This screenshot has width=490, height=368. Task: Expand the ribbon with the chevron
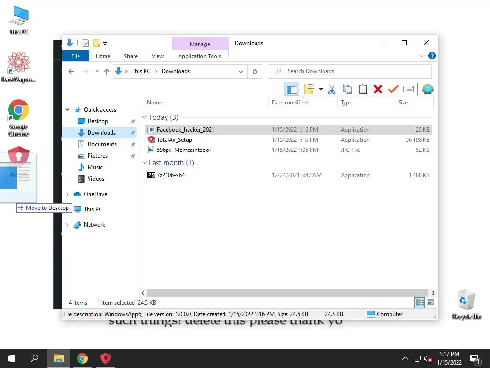click(421, 56)
